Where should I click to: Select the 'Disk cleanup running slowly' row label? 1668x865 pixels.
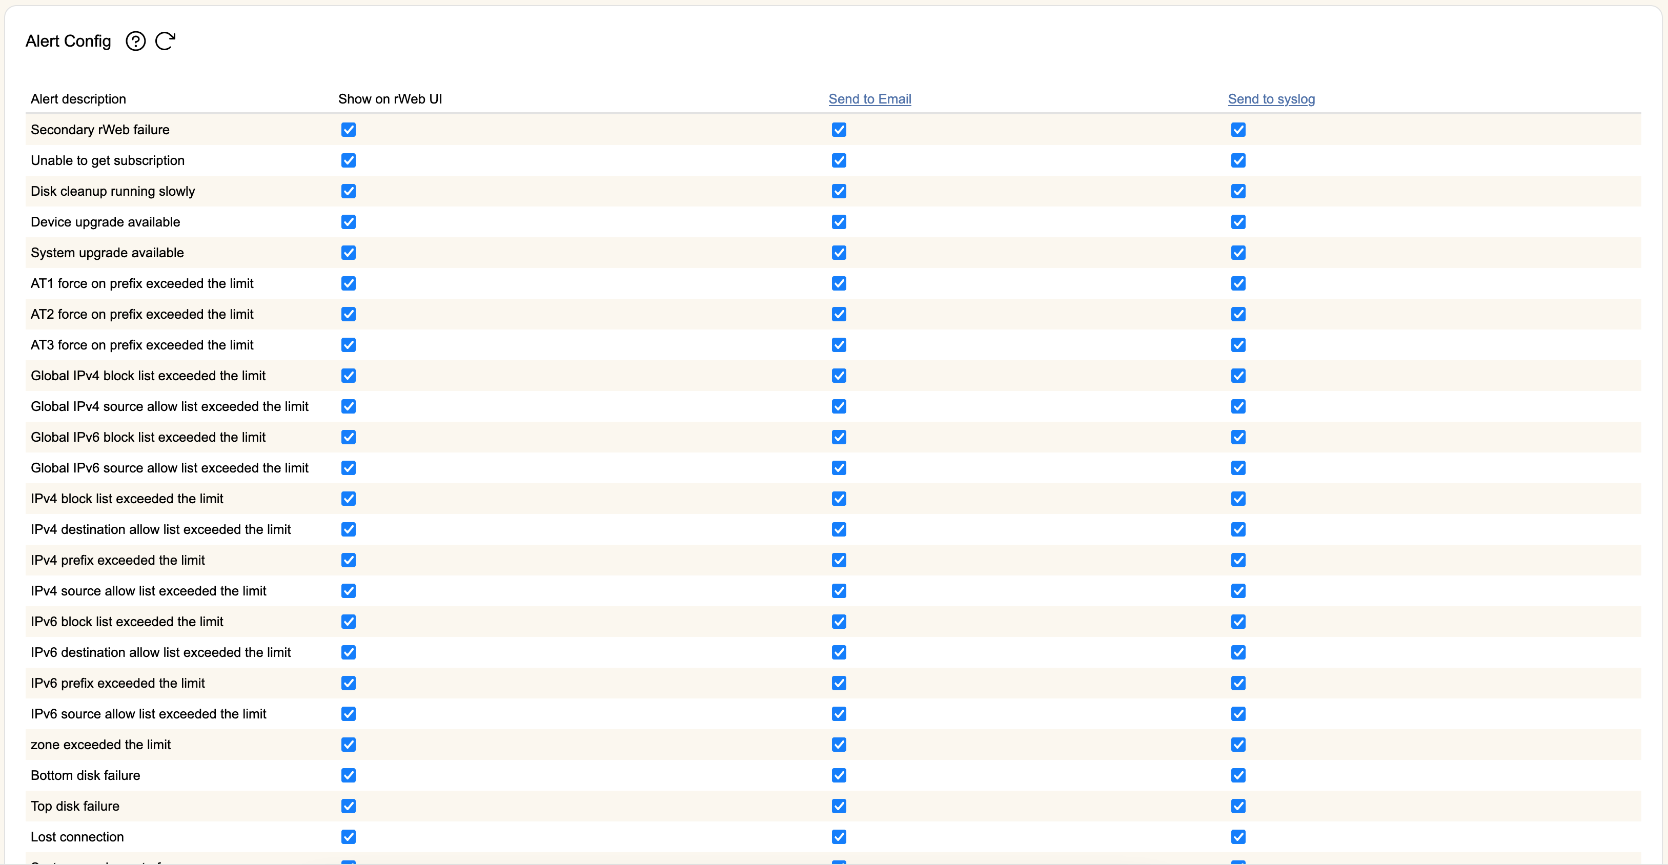[x=113, y=191]
